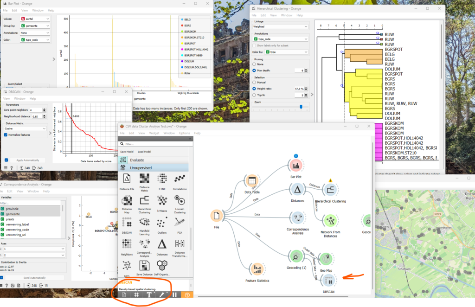Click the Network From Distances node
This screenshot has height=307, width=475.
[x=329, y=221]
